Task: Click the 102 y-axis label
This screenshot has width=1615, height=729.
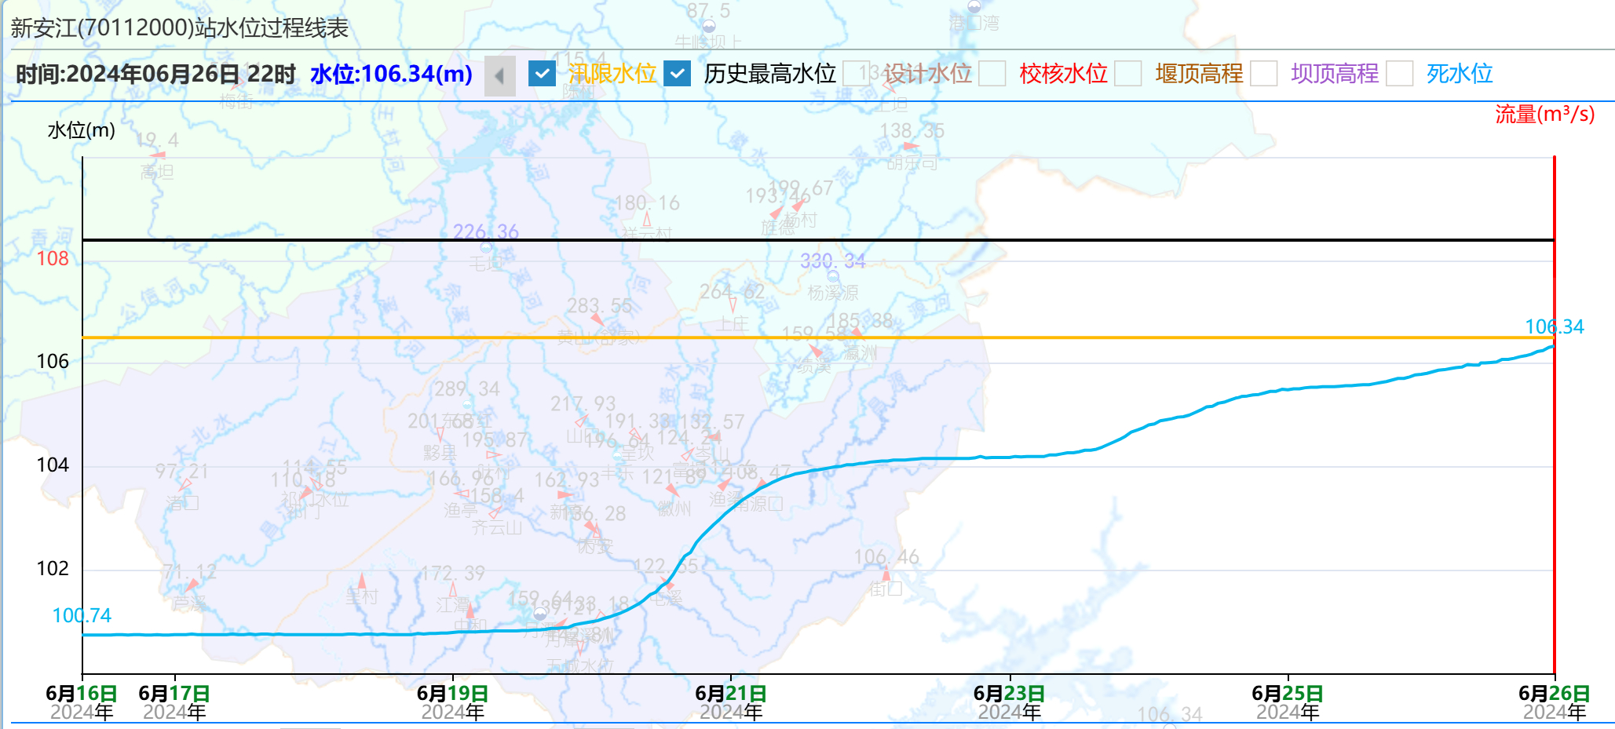Action: [53, 569]
